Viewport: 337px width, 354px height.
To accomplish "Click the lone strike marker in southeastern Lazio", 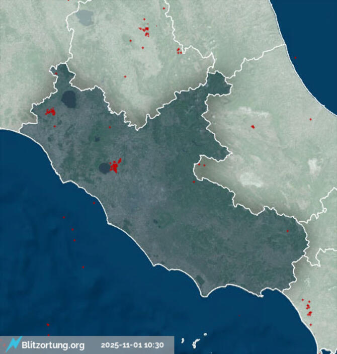I will coord(288,231).
